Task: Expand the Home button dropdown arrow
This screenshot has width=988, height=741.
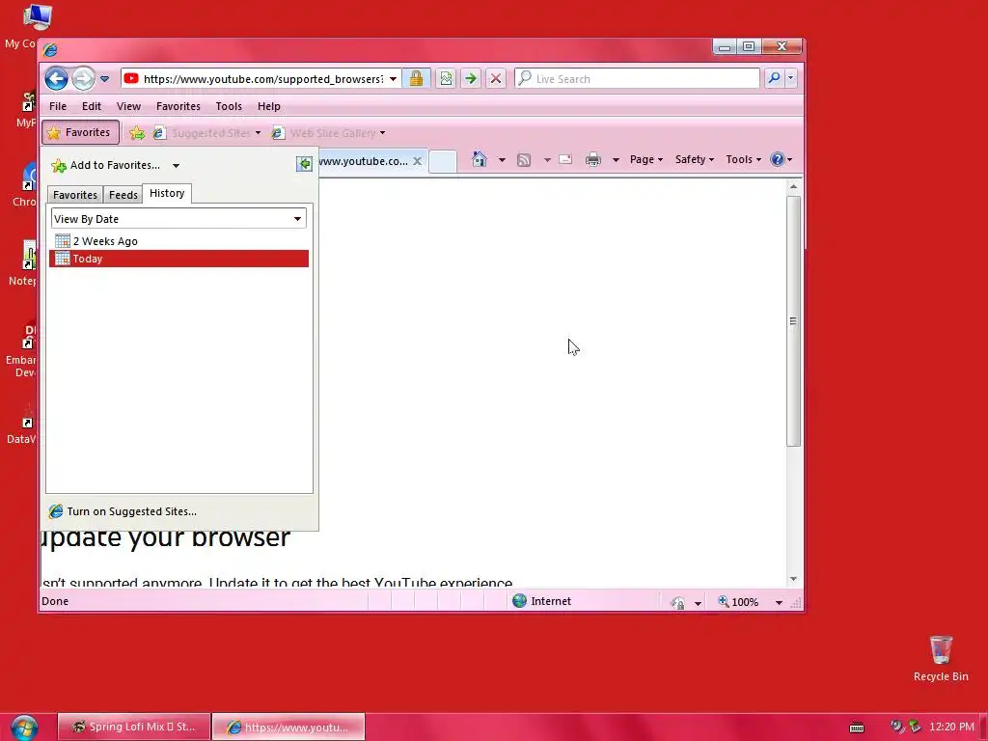Action: click(502, 160)
